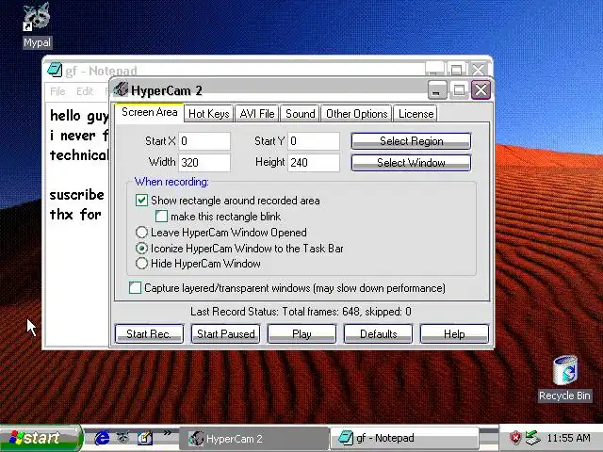Open the Other Options tab
This screenshot has height=452, width=603.
(356, 114)
